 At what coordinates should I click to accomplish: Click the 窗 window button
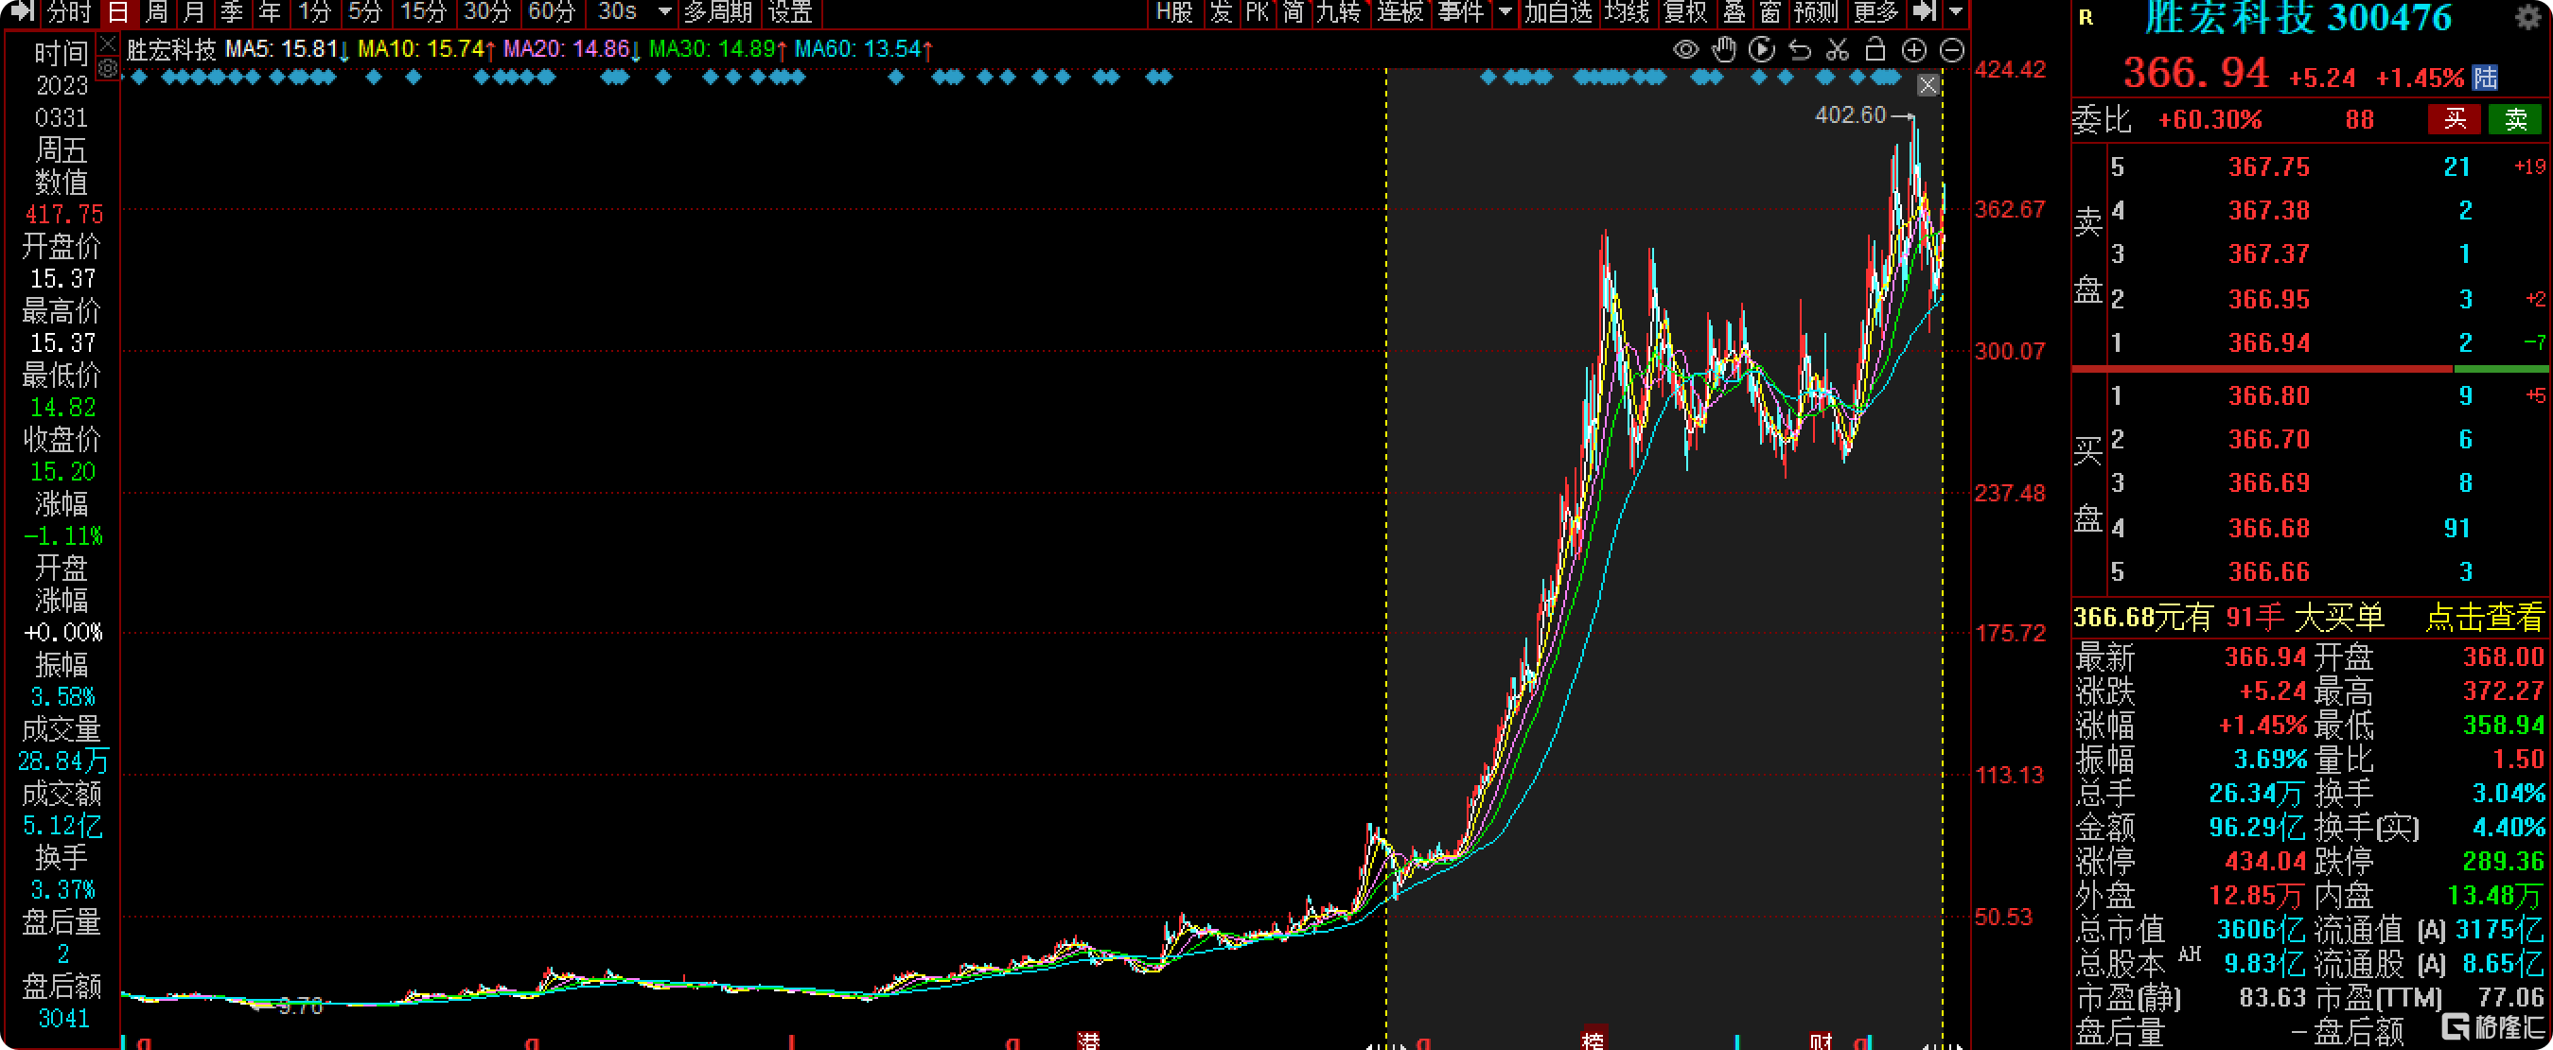tap(1771, 12)
